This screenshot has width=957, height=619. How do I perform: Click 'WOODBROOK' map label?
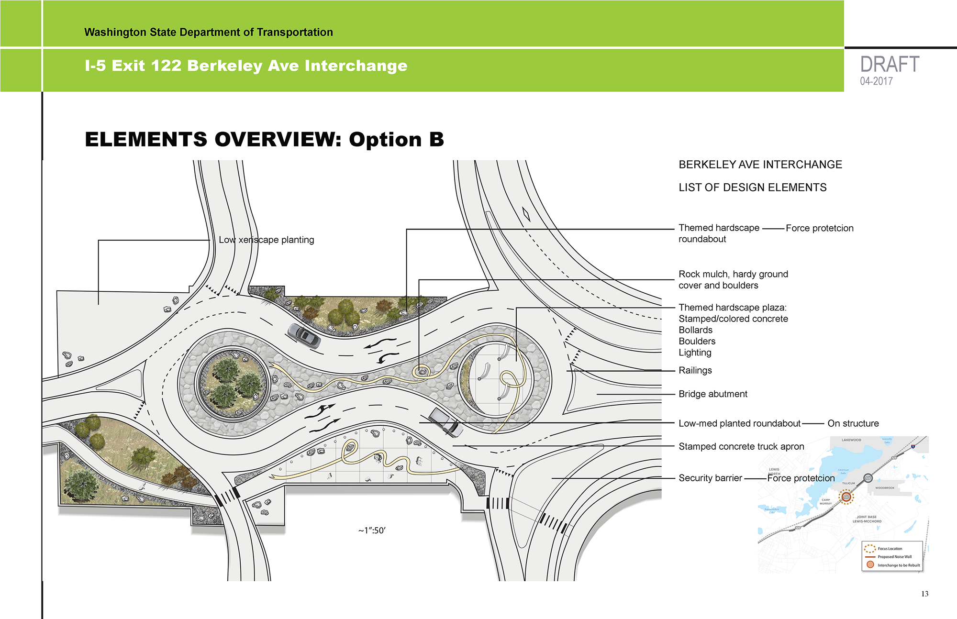(885, 488)
